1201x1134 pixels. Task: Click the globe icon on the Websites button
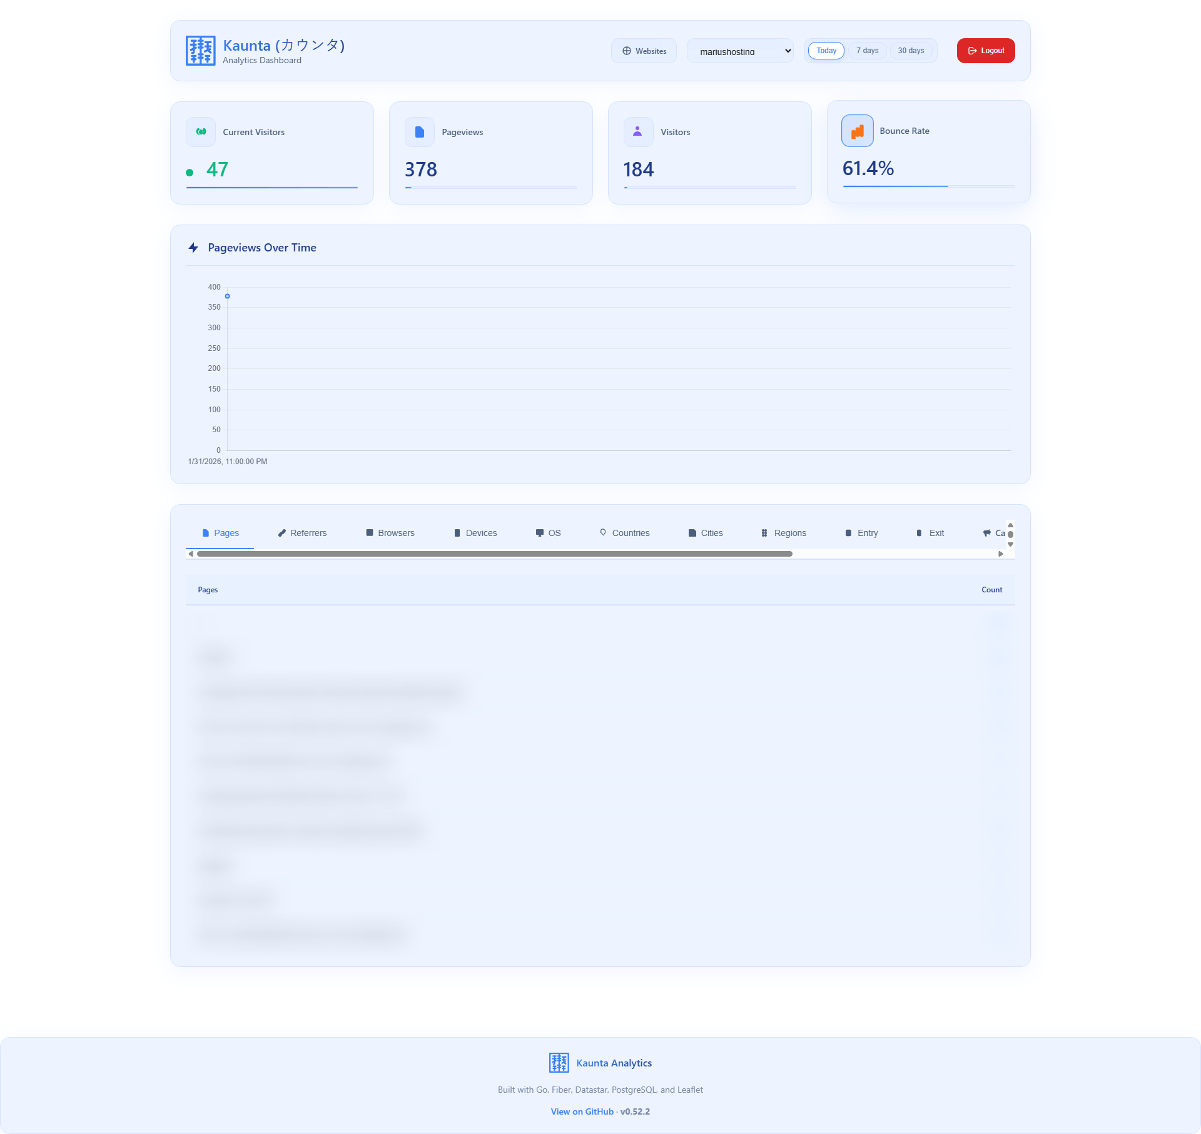click(626, 51)
